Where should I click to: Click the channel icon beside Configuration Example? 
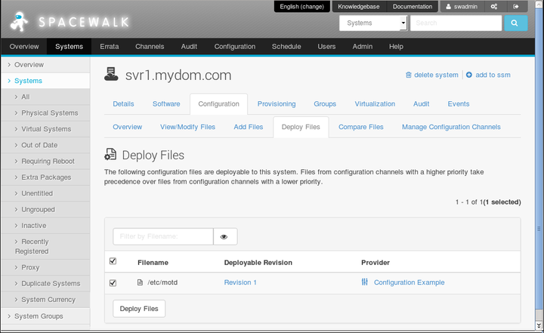point(365,282)
